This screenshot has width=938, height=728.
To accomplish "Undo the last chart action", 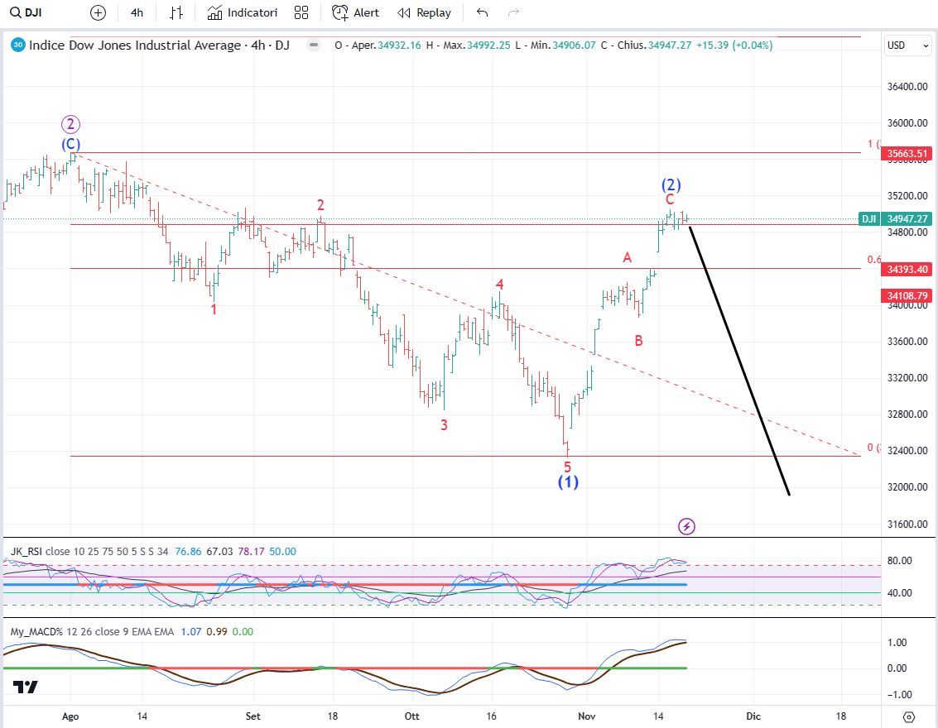I will click(482, 12).
